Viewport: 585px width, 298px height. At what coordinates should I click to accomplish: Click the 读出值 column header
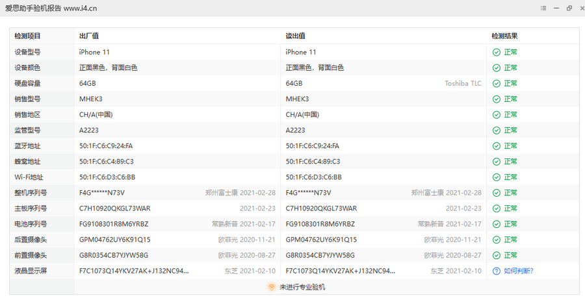(296, 36)
